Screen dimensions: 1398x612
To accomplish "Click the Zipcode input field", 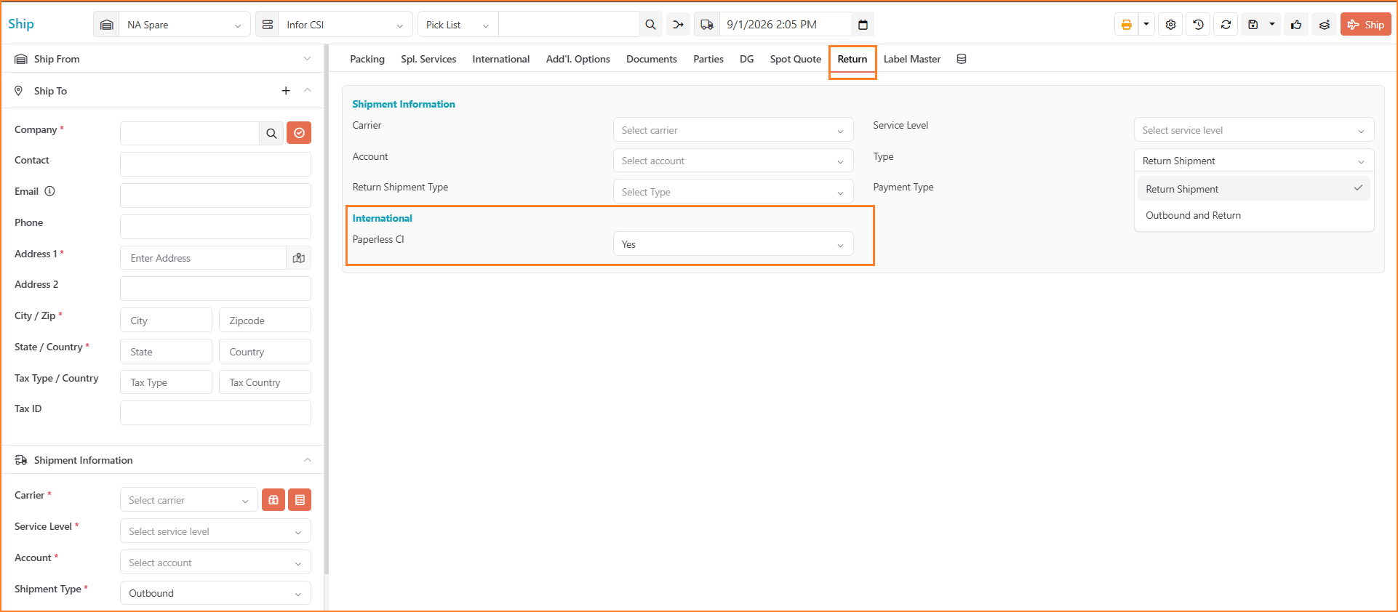I will pos(265,321).
